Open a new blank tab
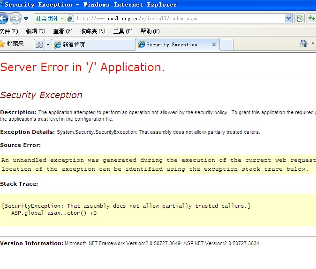 (226, 44)
